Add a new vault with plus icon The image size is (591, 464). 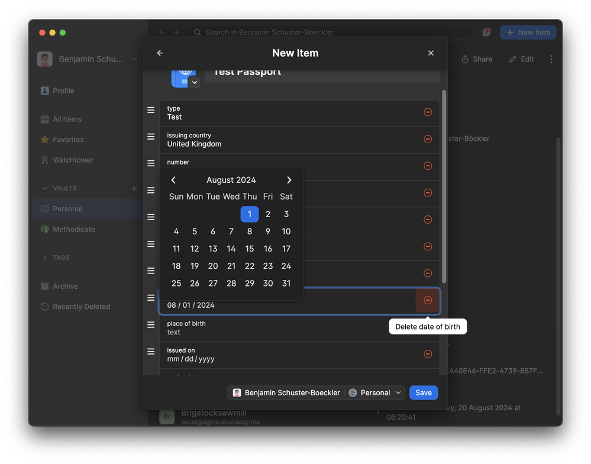(x=134, y=188)
